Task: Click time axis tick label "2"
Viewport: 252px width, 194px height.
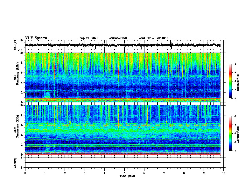Action: pos(65,173)
